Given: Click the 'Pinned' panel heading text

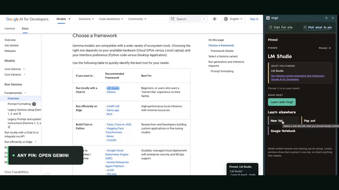Looking at the screenshot, I should coord(273,40).
